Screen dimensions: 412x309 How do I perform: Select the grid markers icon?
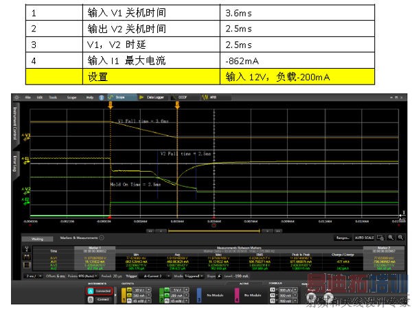pyautogui.click(x=27, y=265)
